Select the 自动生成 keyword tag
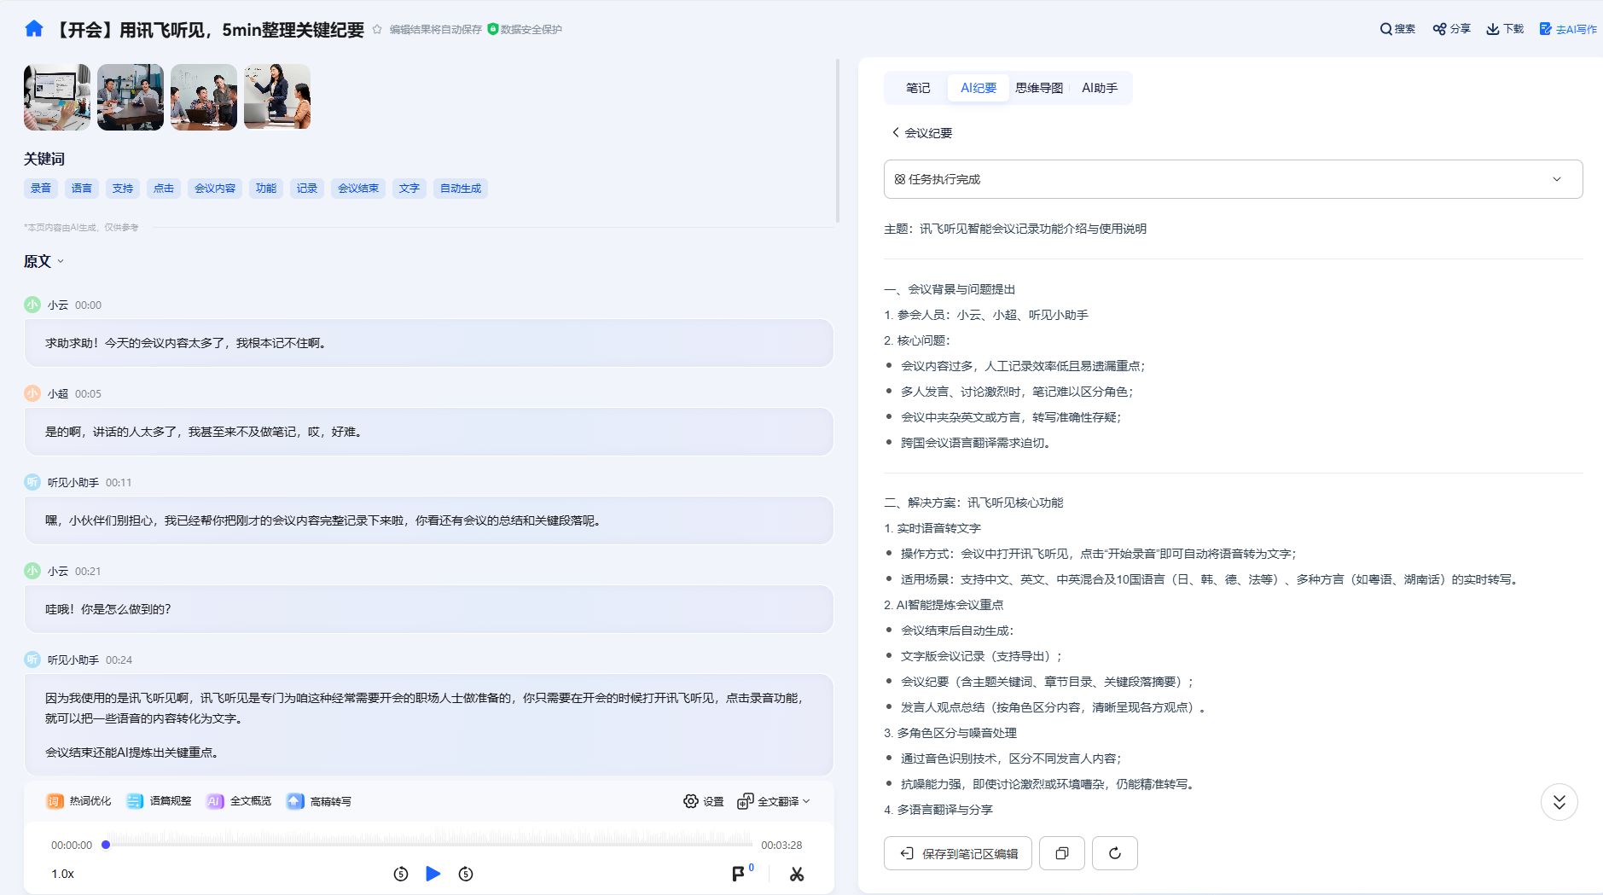This screenshot has width=1603, height=895. click(461, 189)
